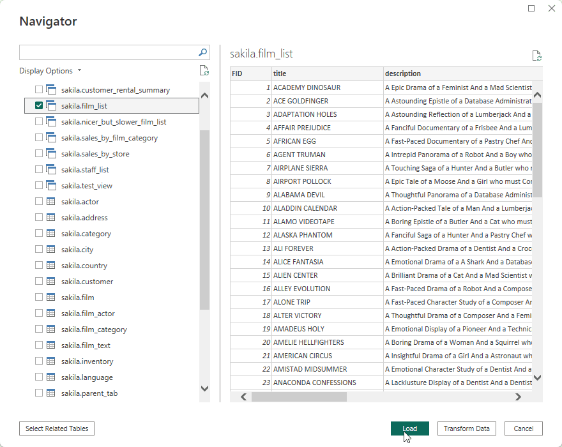
Task: Click the view icon of sakila.film_list
Action: click(x=51, y=105)
